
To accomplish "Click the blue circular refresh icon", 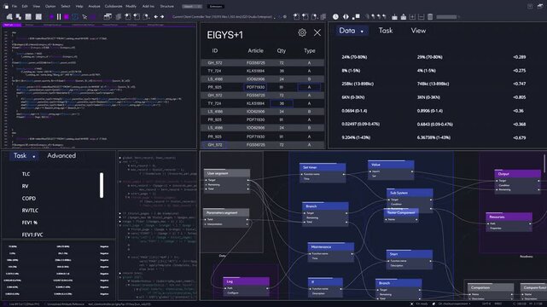I will click(74, 17).
